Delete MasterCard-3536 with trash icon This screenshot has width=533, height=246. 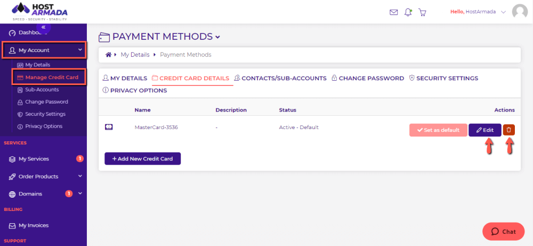pyautogui.click(x=508, y=130)
